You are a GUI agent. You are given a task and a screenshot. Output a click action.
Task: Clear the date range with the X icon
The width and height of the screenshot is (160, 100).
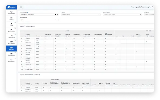55,15
